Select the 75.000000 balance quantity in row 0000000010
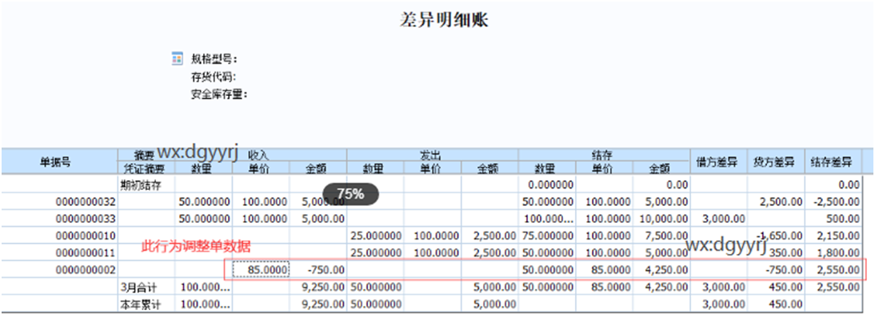This screenshot has height=317, width=875. tap(547, 236)
